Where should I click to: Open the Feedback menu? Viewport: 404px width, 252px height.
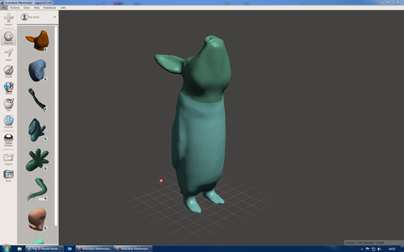49,8
